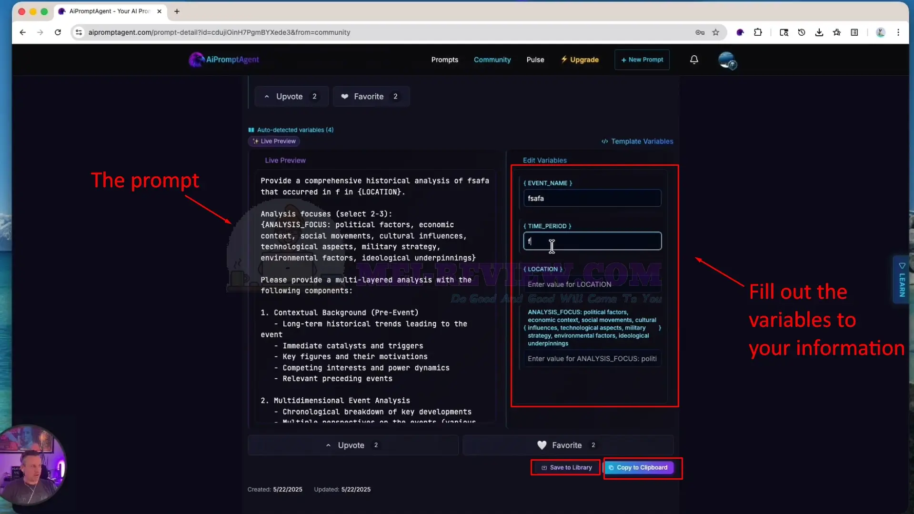This screenshot has height=514, width=914.
Task: Click the notifications bell icon
Action: pos(694,60)
